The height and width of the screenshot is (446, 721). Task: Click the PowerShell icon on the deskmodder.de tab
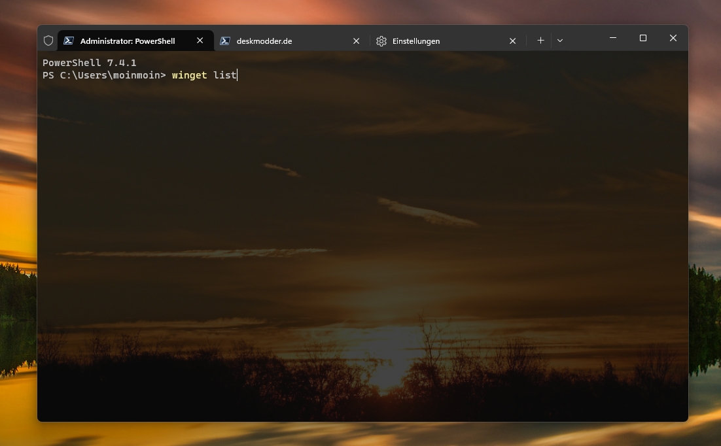pos(224,41)
